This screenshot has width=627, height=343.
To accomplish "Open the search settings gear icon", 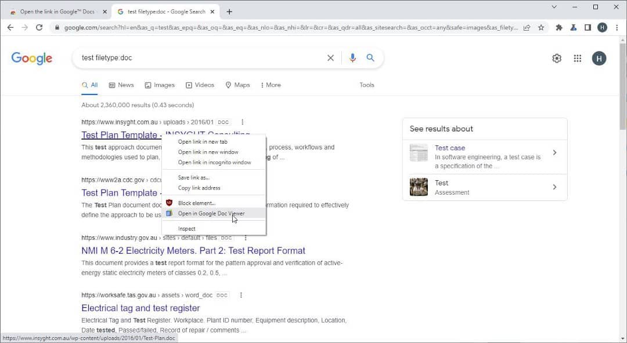I will (556, 58).
